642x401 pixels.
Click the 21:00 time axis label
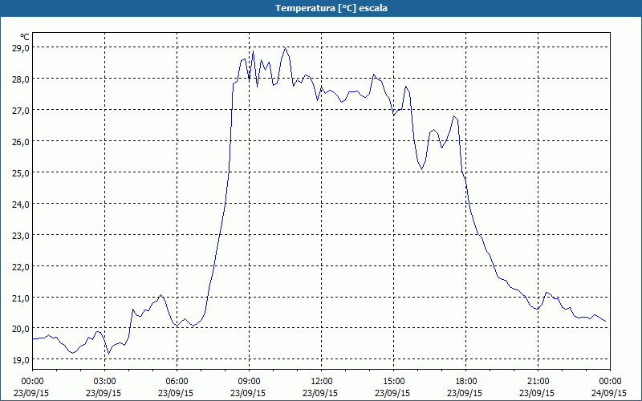538,382
